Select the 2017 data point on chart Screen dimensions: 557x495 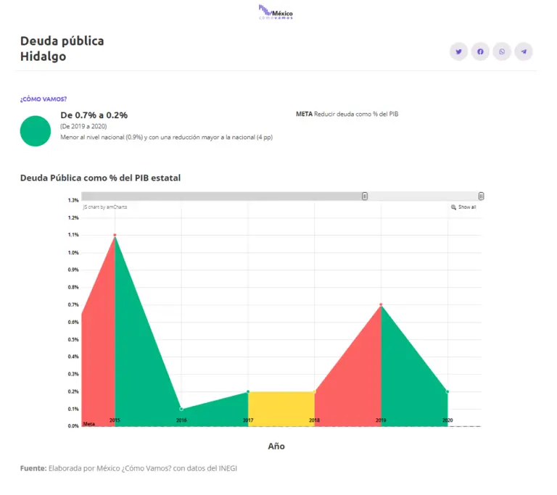(248, 392)
